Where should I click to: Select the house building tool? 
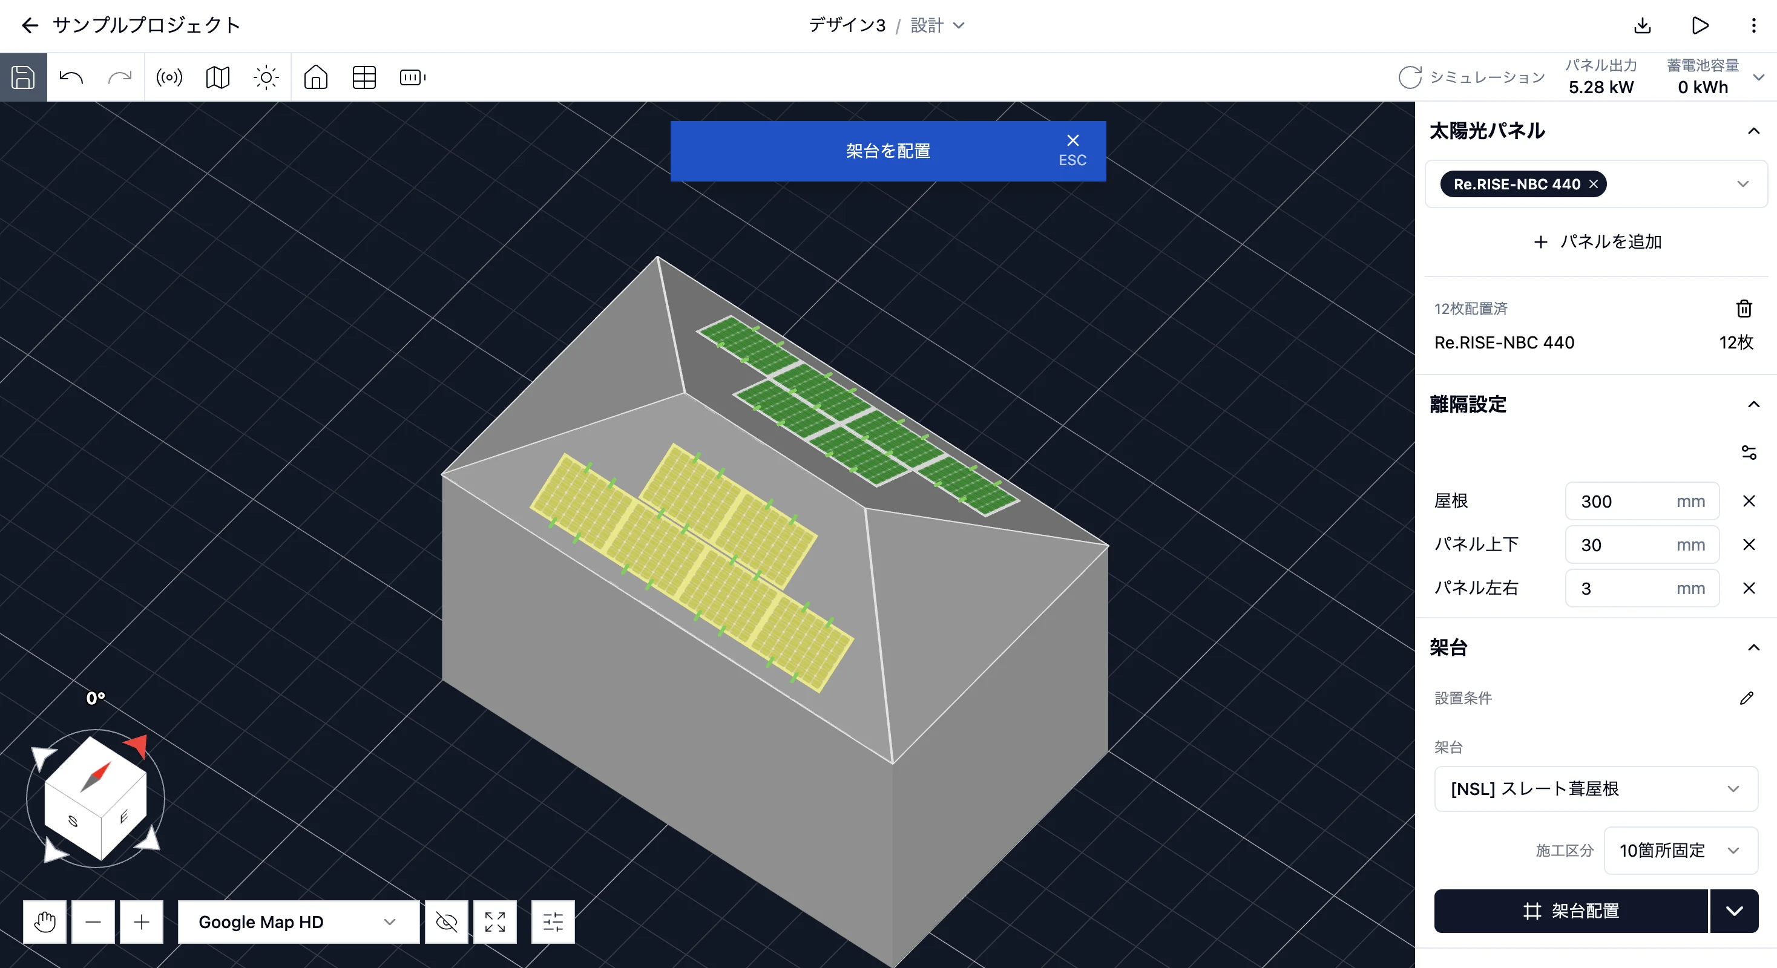point(315,77)
